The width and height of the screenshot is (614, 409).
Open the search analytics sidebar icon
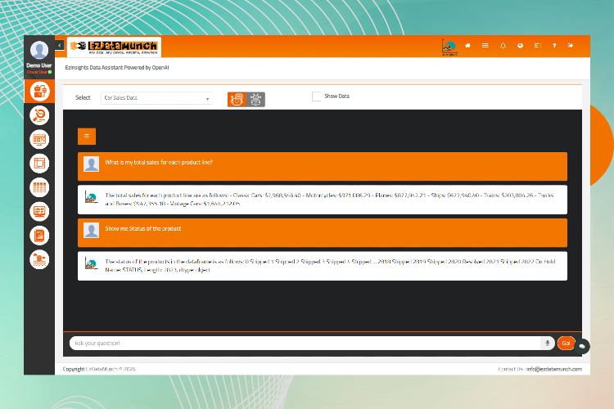[39, 115]
